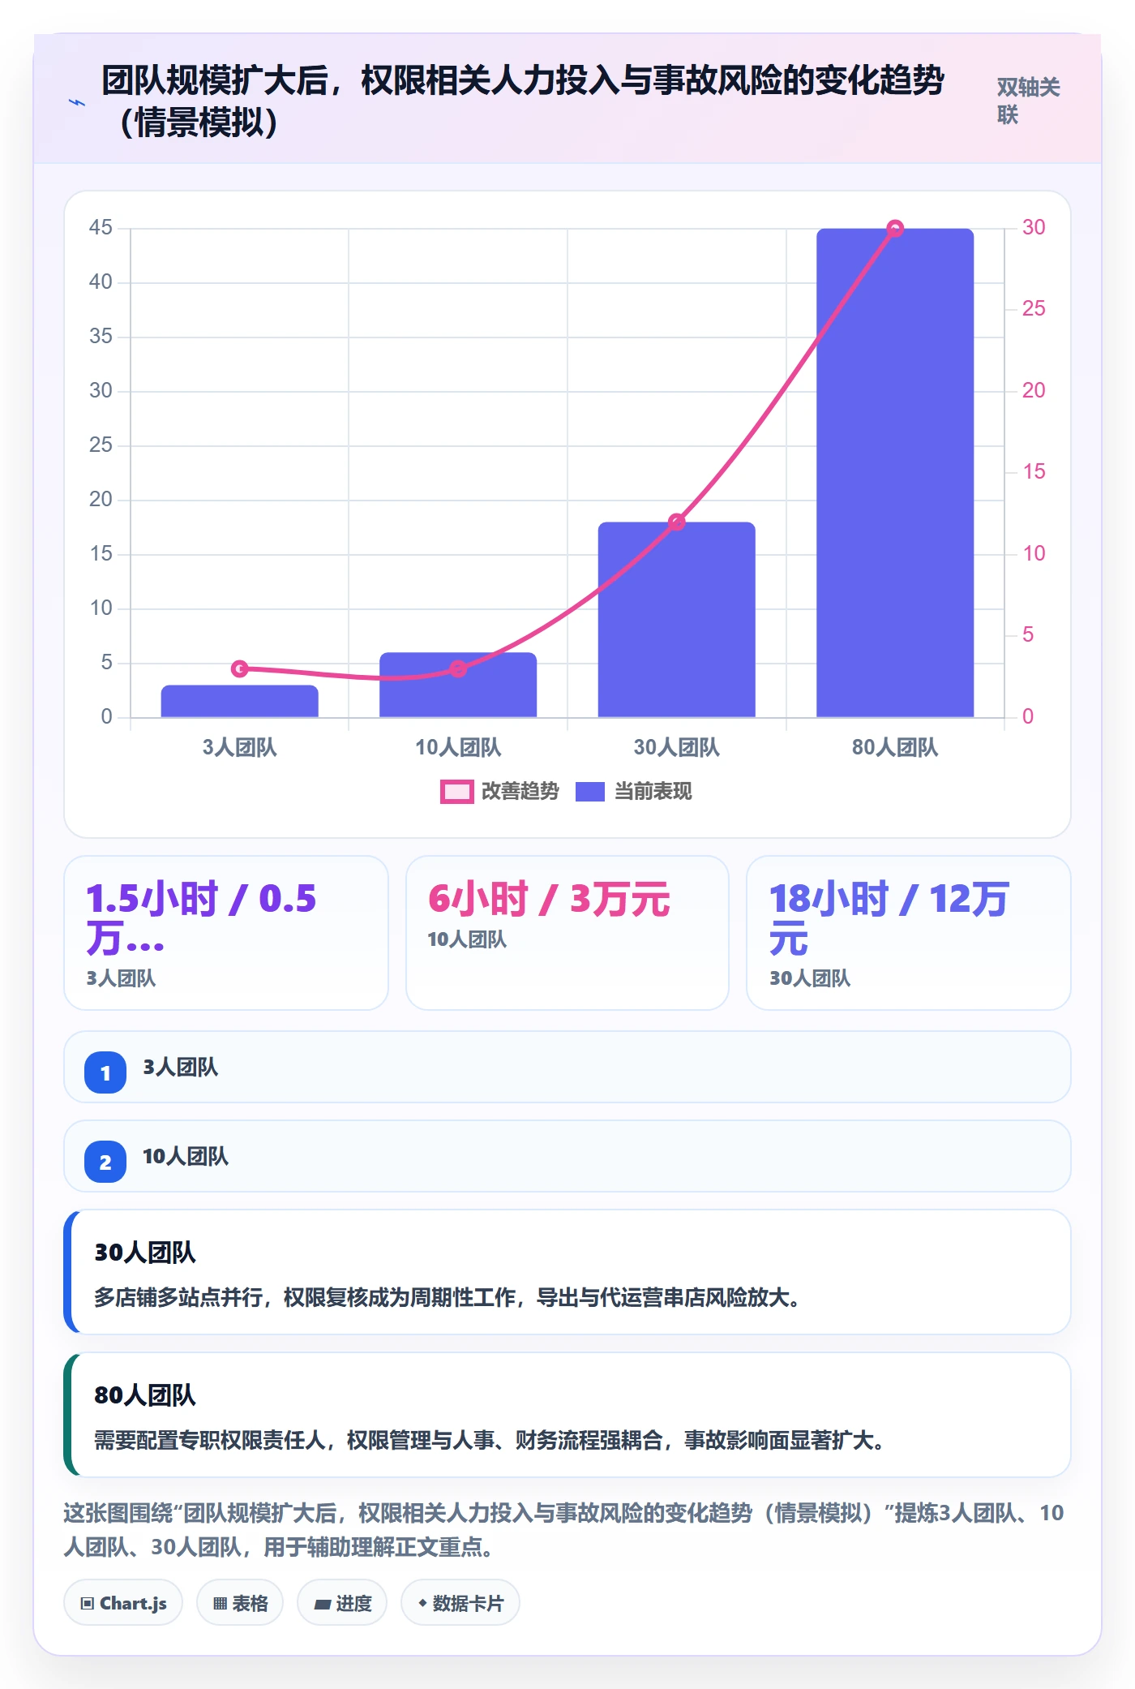
Task: Click the 10人团队 bar in chart
Action: coord(458,685)
